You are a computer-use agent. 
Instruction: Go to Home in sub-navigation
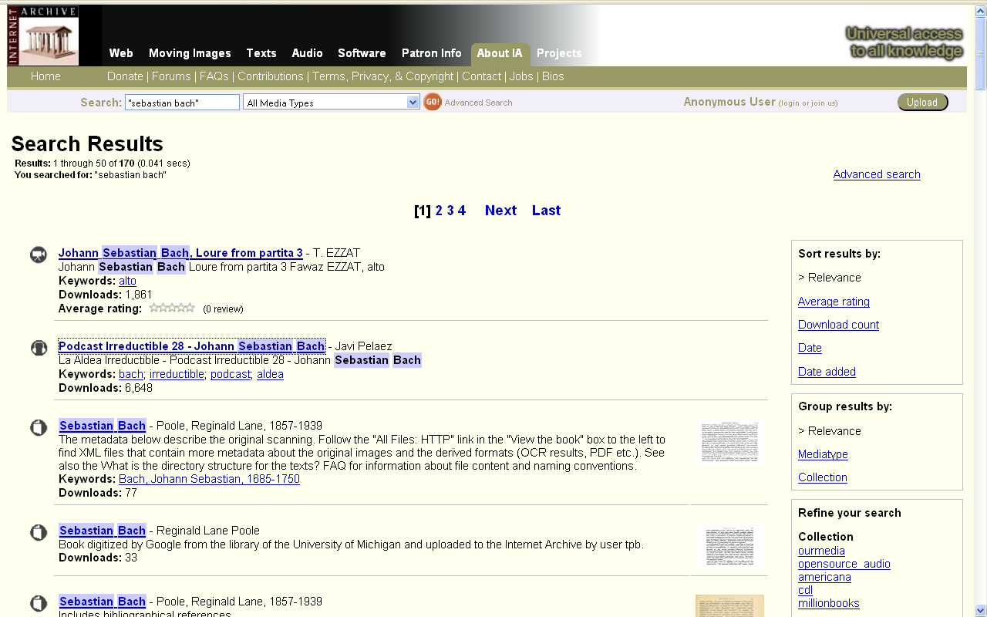pyautogui.click(x=45, y=76)
